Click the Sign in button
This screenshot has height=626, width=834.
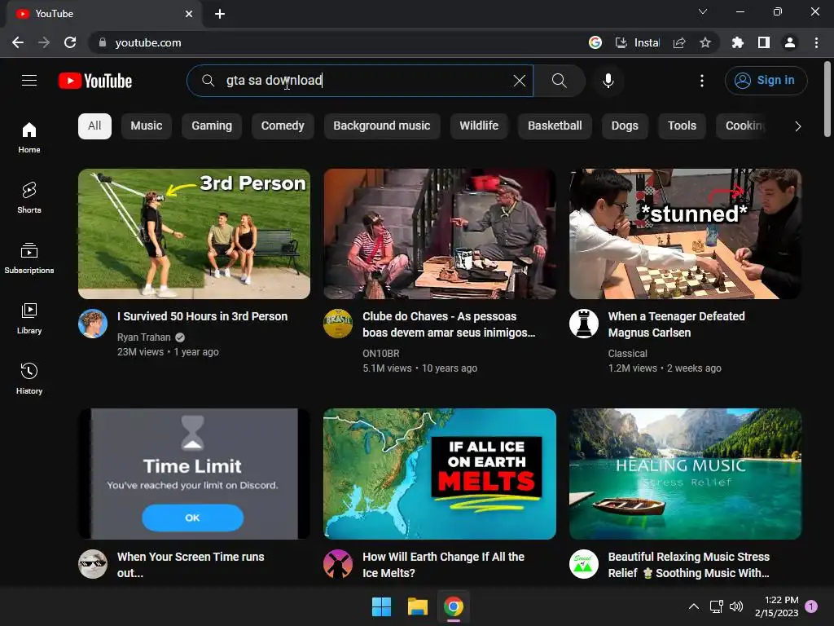click(766, 81)
